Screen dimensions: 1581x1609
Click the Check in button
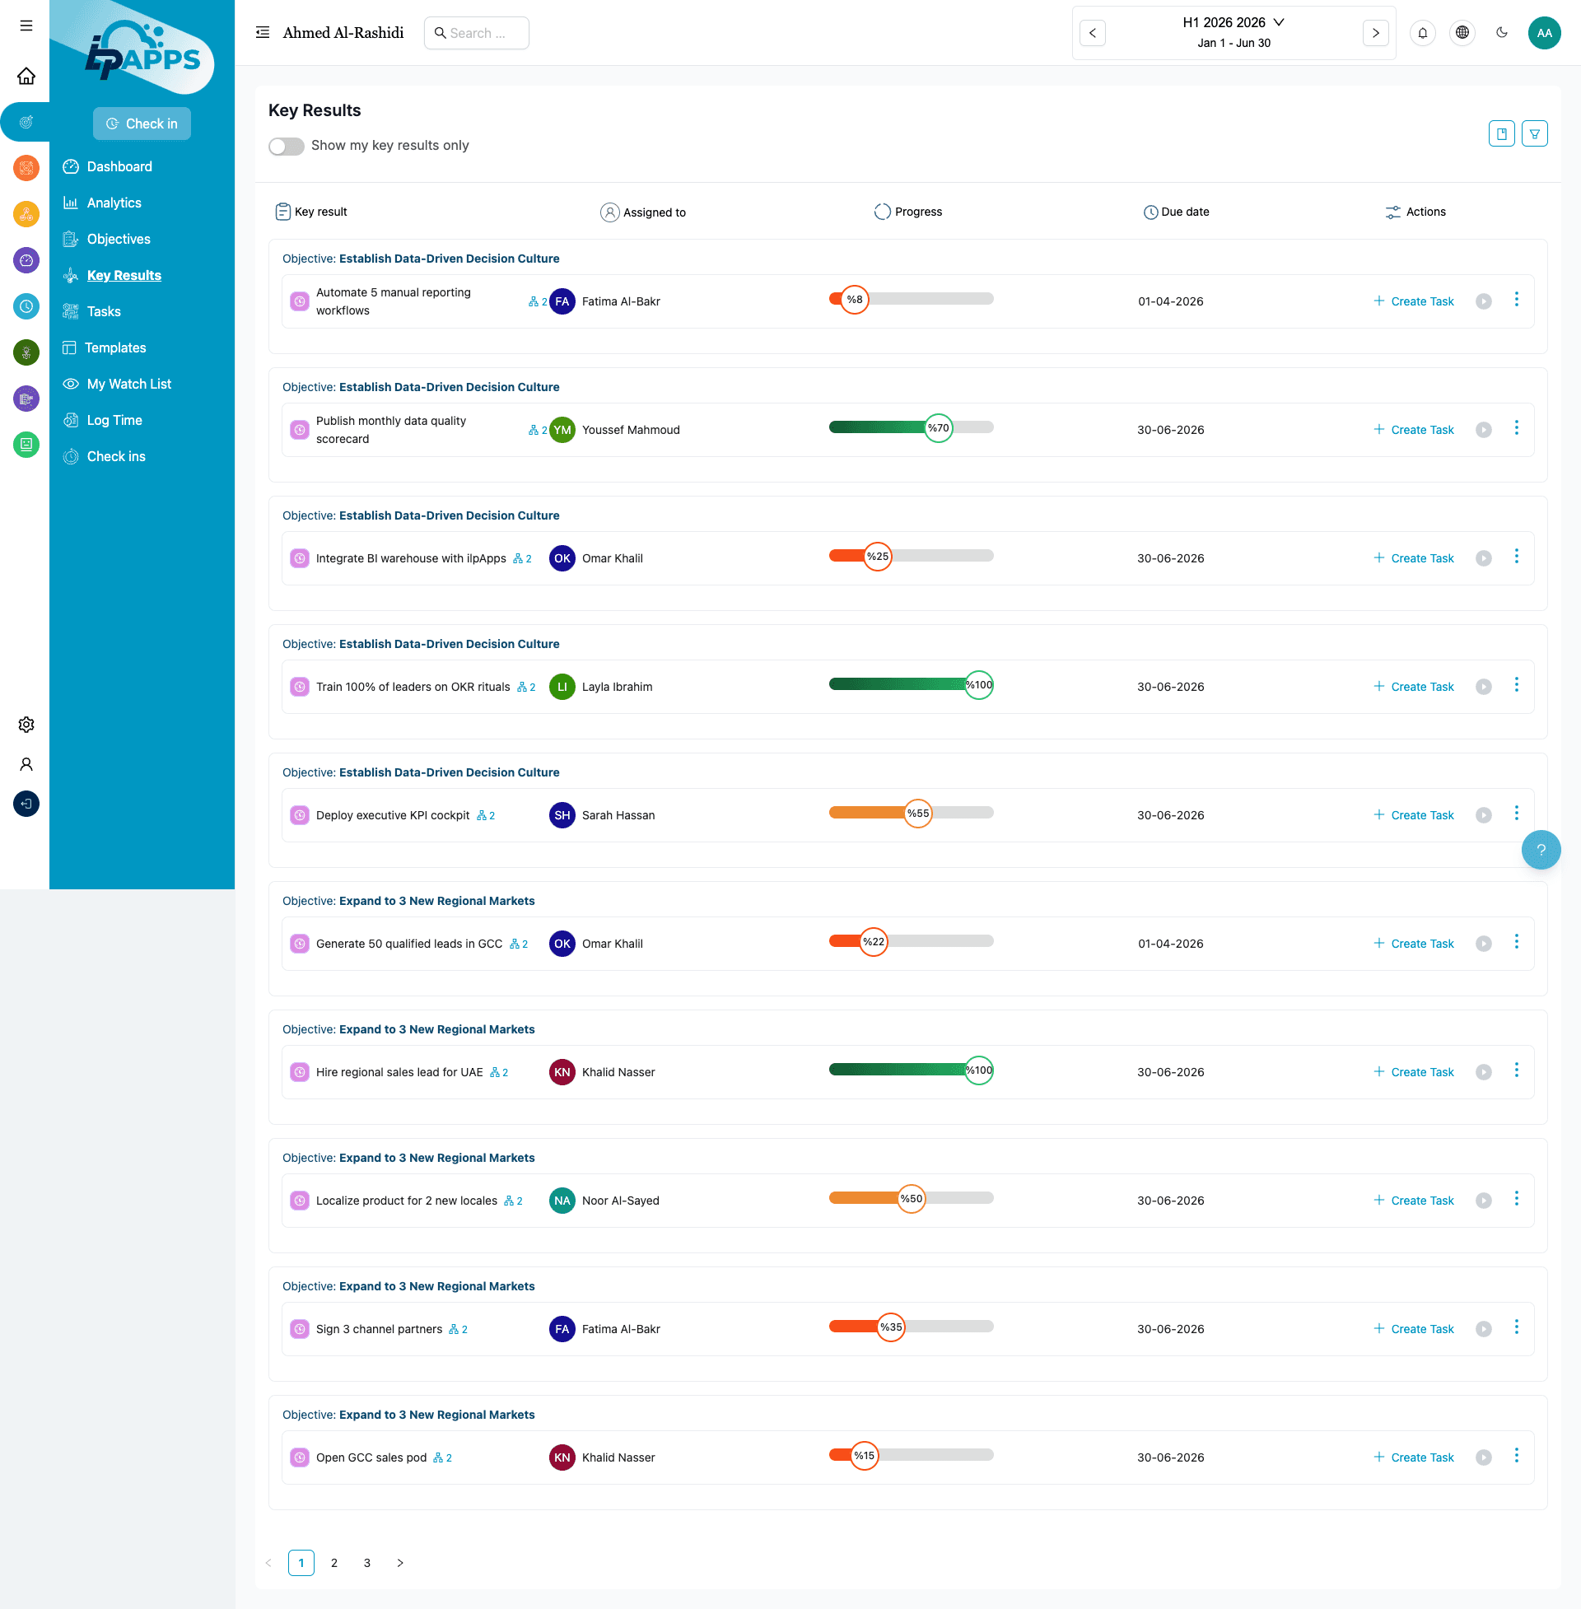point(142,124)
